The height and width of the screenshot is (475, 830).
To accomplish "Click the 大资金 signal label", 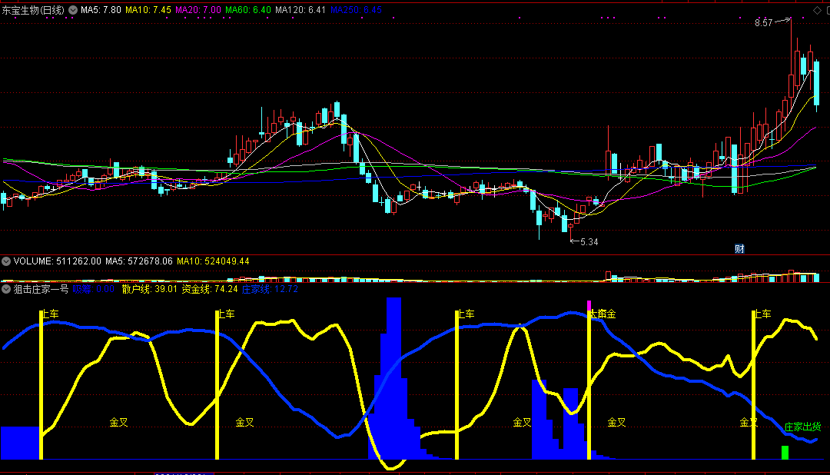I will [603, 314].
